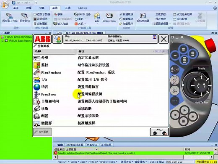Open the MyTool tool dropdown
Image resolution: width=218 pixels, height=164 pixels.
pos(93,162)
